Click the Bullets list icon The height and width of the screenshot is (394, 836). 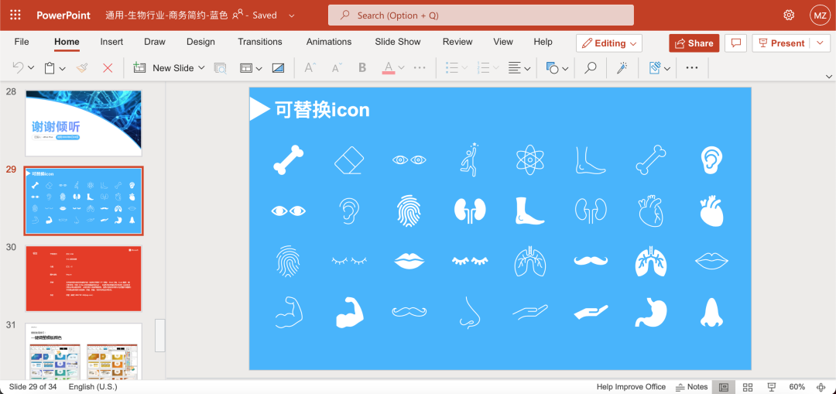[x=452, y=67]
